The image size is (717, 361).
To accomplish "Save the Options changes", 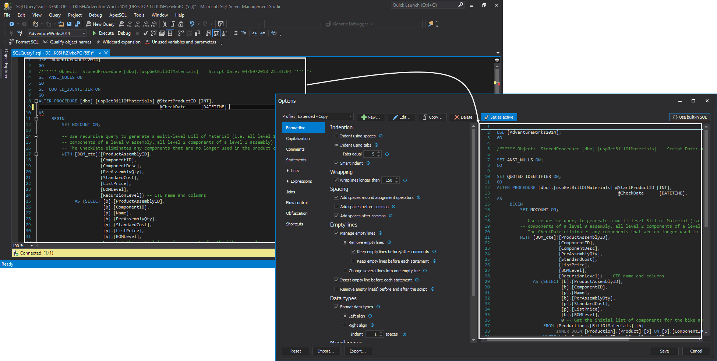I will click(x=664, y=351).
